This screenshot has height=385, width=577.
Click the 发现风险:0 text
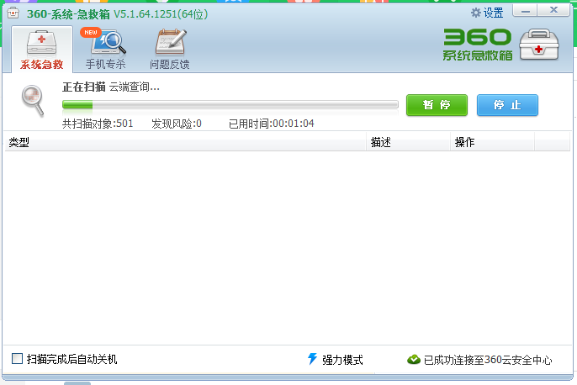pyautogui.click(x=177, y=124)
